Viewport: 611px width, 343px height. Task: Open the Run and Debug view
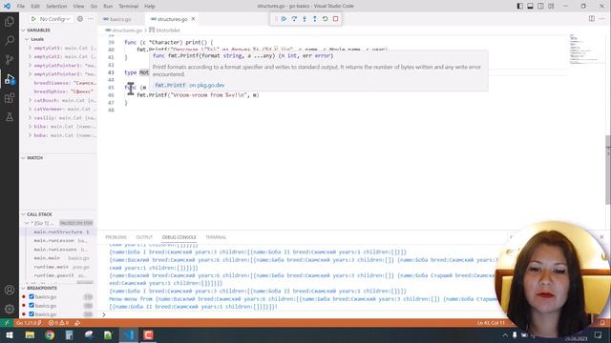point(10,78)
